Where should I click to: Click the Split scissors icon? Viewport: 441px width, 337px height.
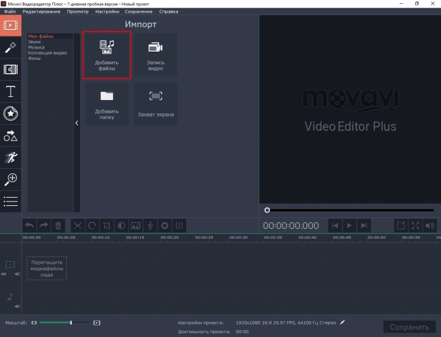tap(78, 226)
